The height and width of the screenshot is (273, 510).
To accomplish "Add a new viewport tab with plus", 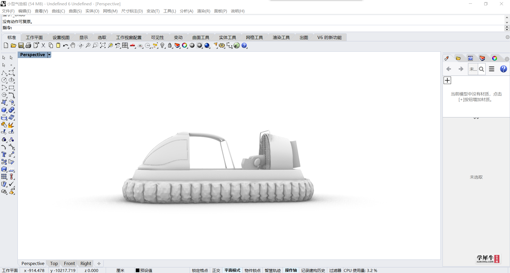I will (x=99, y=263).
